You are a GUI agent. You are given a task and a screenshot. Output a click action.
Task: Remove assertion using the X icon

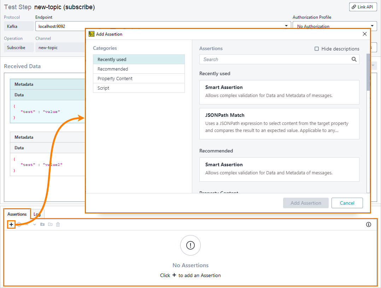[27, 224]
